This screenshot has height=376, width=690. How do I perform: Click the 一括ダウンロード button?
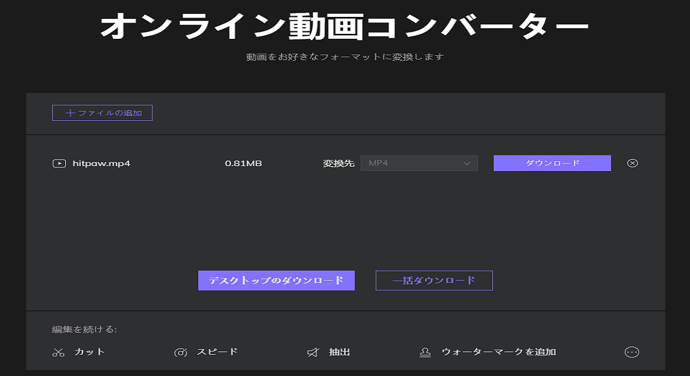[434, 281]
